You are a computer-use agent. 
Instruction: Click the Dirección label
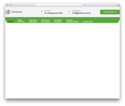tap(48, 11)
